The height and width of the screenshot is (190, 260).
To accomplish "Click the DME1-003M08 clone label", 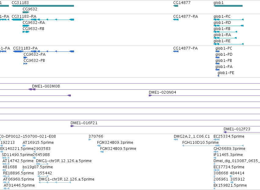I will [x=46, y=86].
